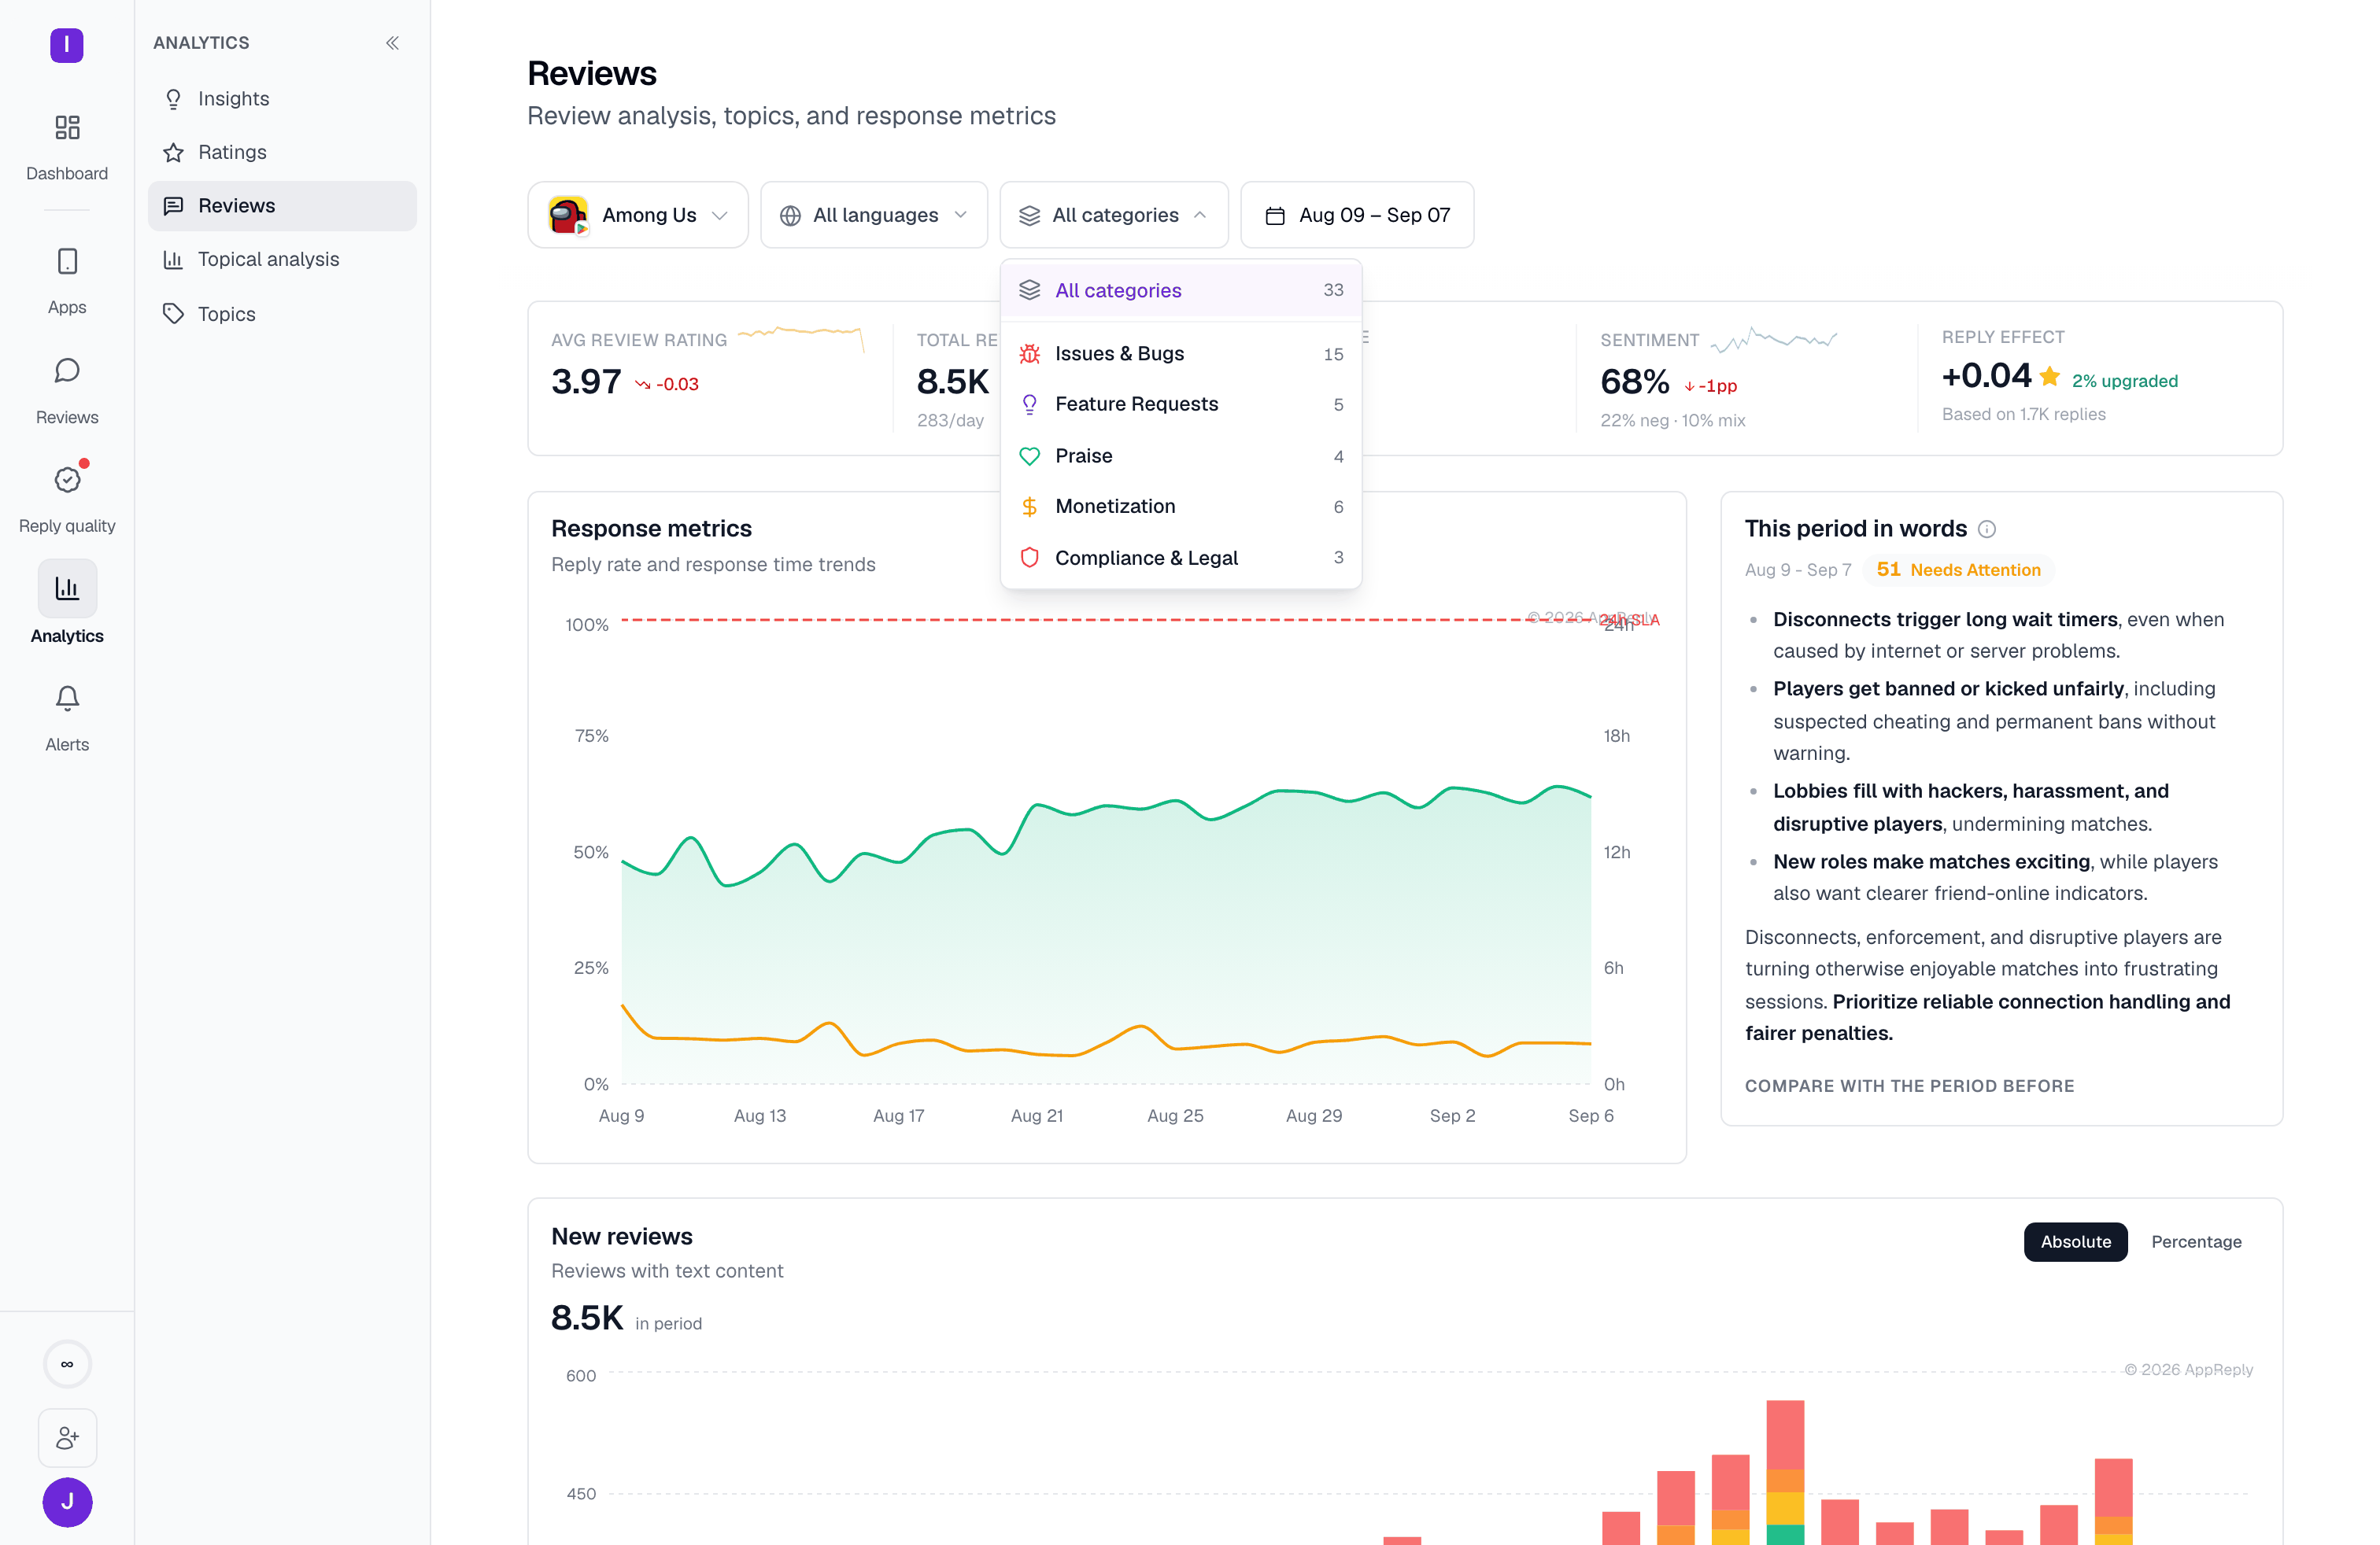Click the 51 Needs Attention badge

(1958, 570)
